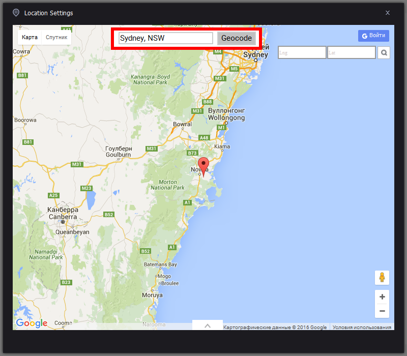Click the M5 road shield
Viewport: 407px width, 356px height.
(x=234, y=69)
